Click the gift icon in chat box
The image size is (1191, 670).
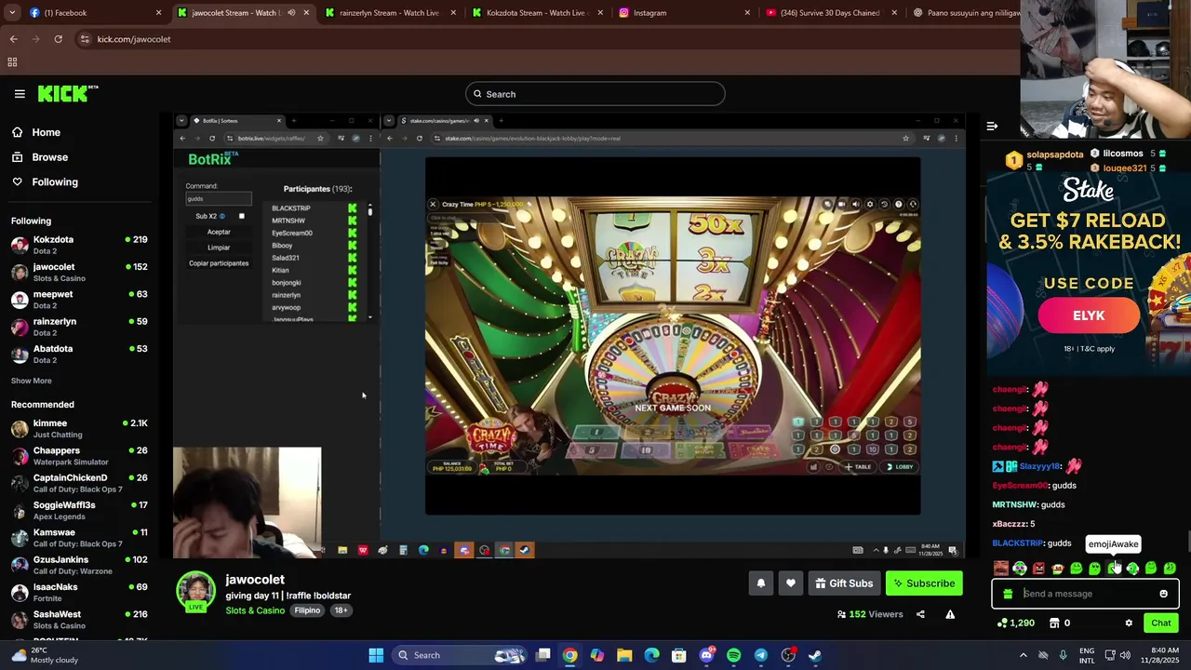[1008, 594]
